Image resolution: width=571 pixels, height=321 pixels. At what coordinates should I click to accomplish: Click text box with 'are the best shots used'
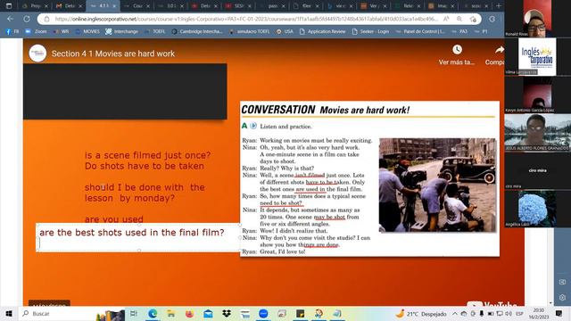pyautogui.click(x=138, y=237)
